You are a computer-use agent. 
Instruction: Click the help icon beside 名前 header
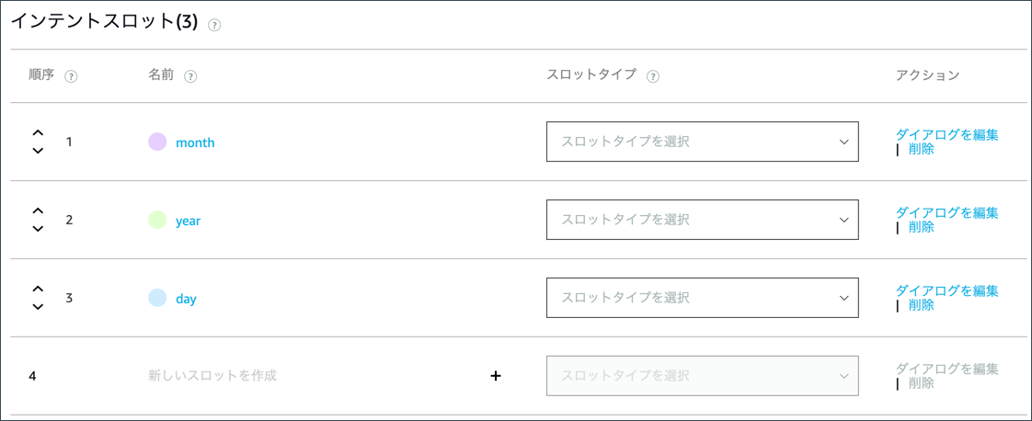(x=190, y=76)
